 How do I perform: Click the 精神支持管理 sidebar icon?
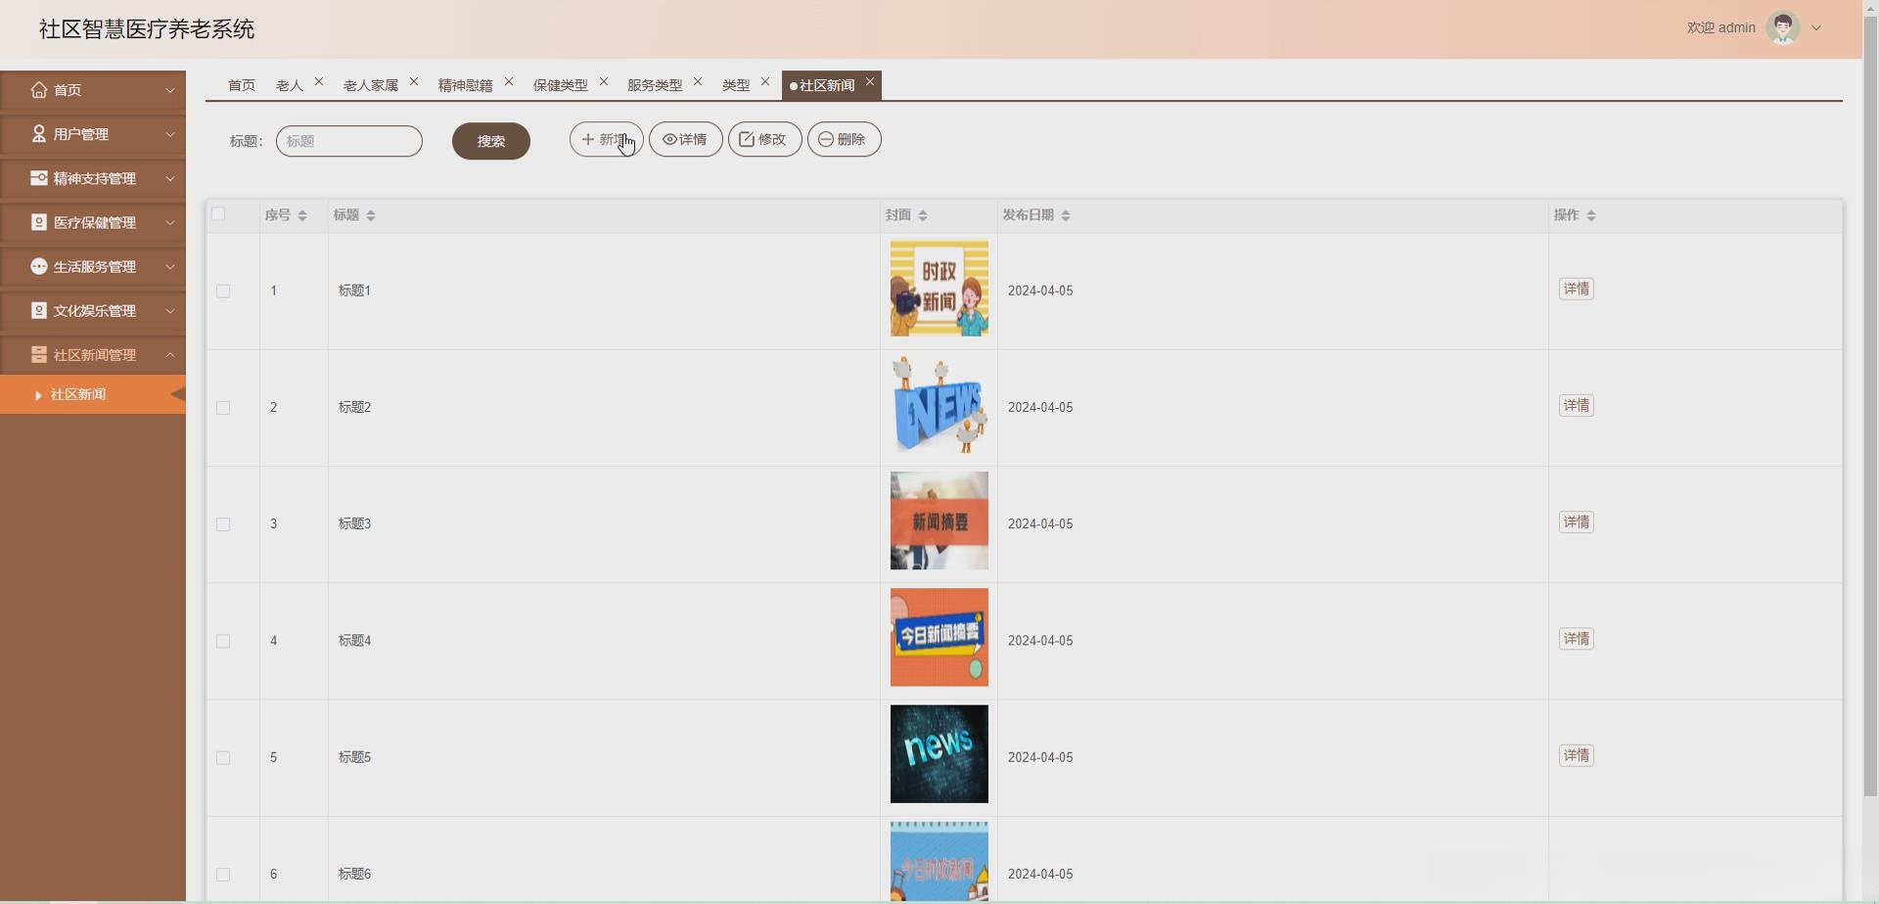(x=39, y=178)
